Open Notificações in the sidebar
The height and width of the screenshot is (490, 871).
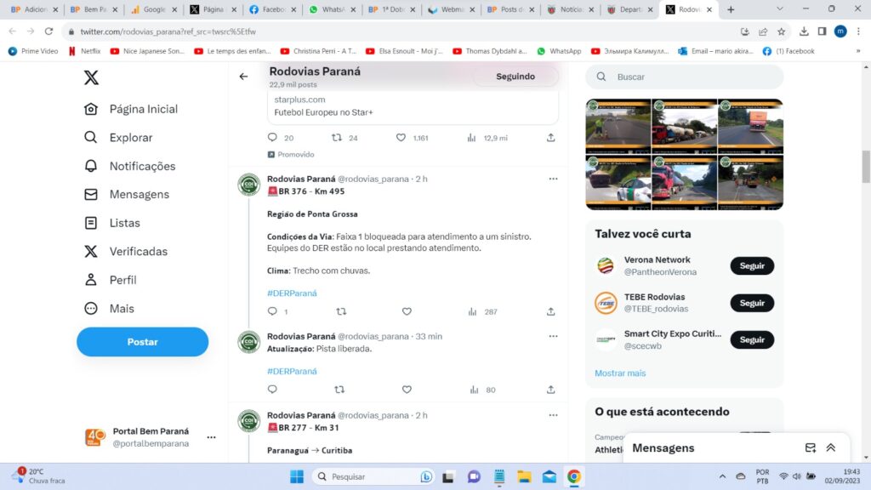[129, 166]
